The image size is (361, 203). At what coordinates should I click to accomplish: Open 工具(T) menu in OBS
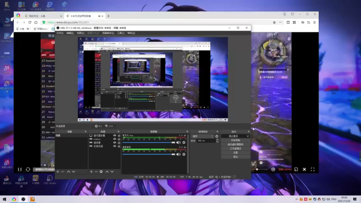tap(120, 33)
